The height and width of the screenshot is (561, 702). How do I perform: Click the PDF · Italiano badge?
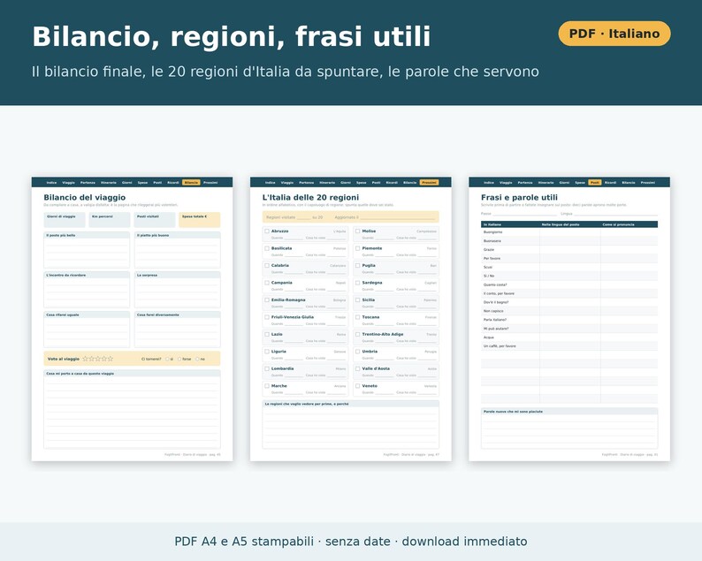[614, 34]
